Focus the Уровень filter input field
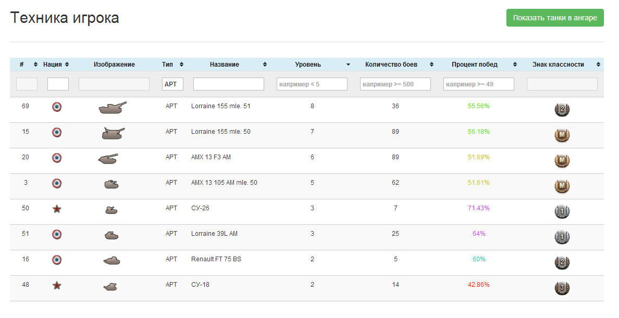Screen dimensions: 619x318 [x=312, y=84]
